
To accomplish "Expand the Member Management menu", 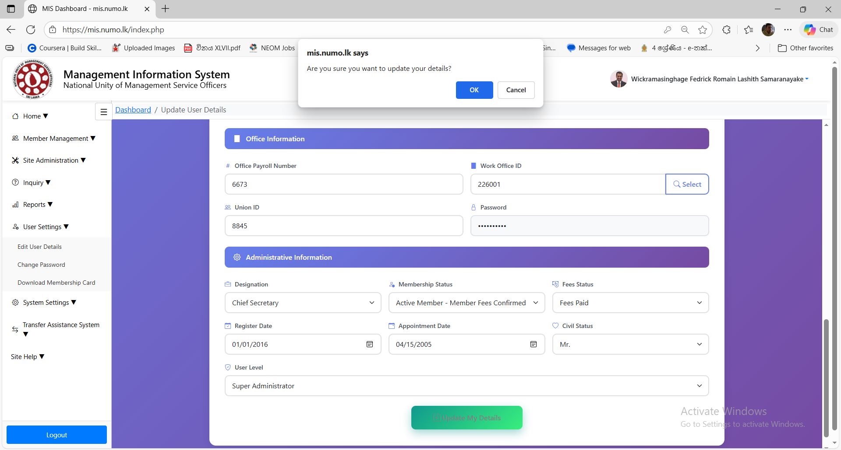I will [x=56, y=139].
